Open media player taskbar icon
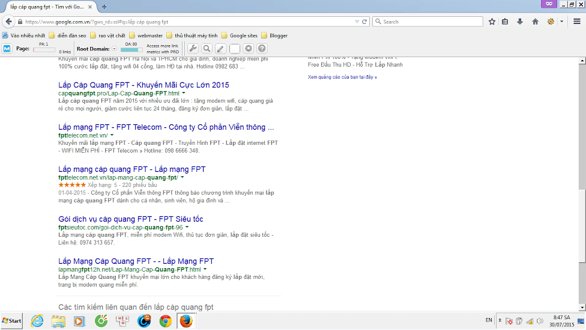This screenshot has width=586, height=330. coord(79,321)
